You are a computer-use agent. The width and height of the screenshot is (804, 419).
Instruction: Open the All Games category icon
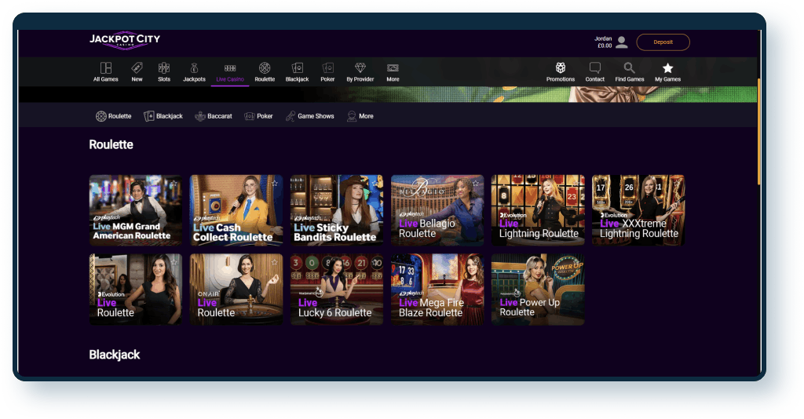[106, 68]
